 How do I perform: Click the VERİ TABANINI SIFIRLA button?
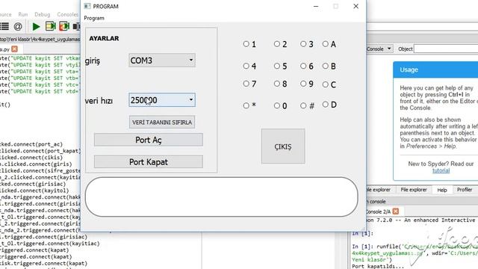162,122
